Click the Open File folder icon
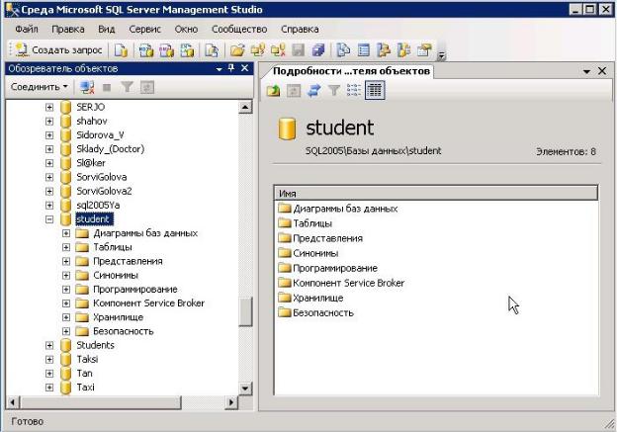This screenshot has height=432, width=617. pyautogui.click(x=237, y=50)
